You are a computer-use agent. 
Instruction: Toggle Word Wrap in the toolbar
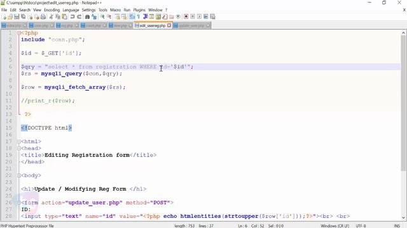tap(132, 17)
